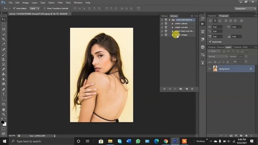Open the Windows Start menu

pyautogui.click(x=4, y=141)
